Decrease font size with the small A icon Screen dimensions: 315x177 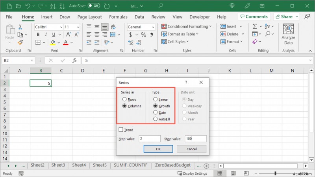pyautogui.click(x=77, y=35)
